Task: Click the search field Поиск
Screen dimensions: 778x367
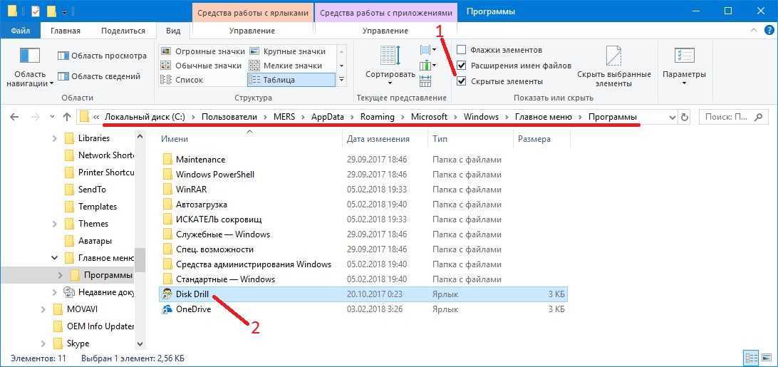Action: (x=732, y=117)
